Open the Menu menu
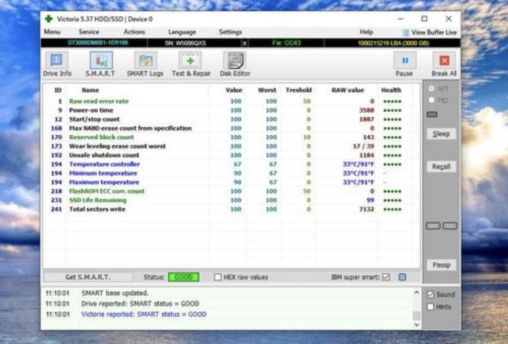508x344 pixels. 52,32
